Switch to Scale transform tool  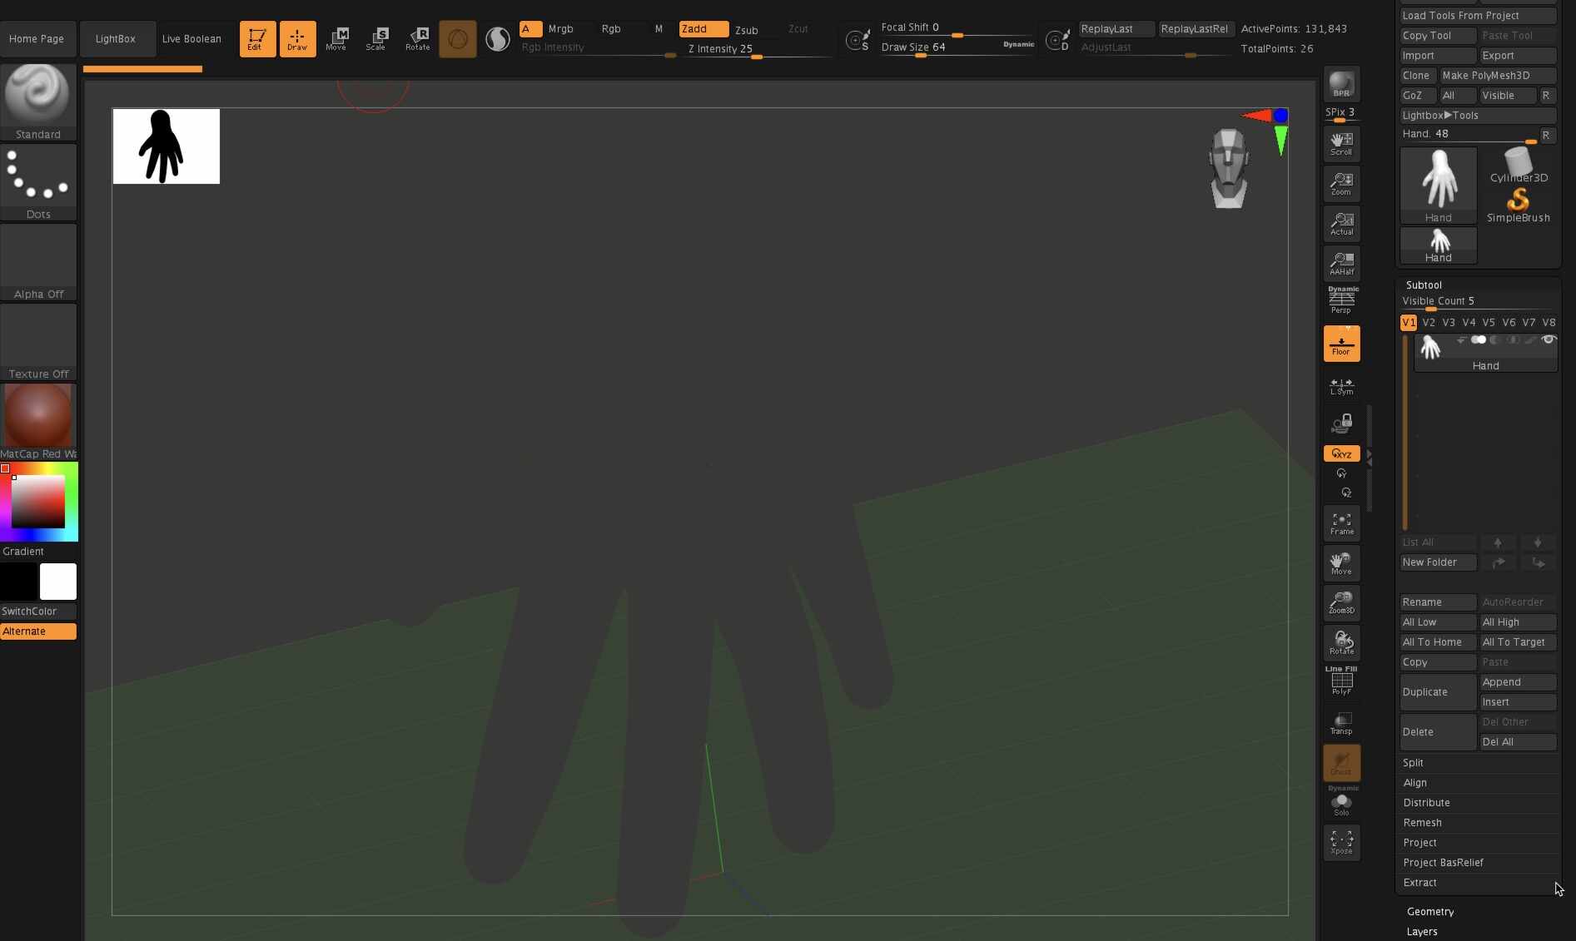(376, 39)
